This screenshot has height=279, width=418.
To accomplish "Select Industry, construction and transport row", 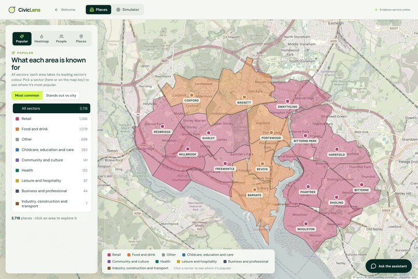I will tap(51, 204).
